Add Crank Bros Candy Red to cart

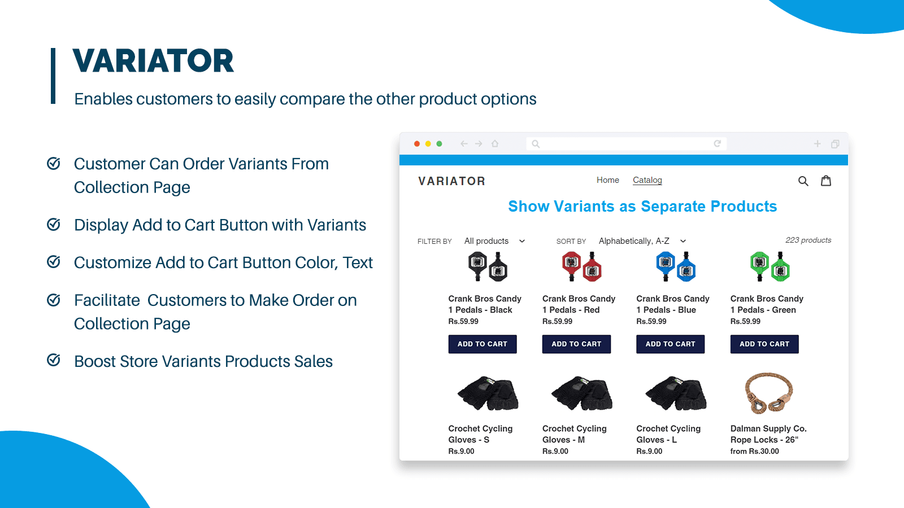tap(576, 344)
